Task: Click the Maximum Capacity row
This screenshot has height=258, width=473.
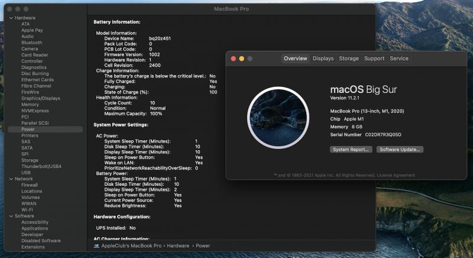Action: 134,114
